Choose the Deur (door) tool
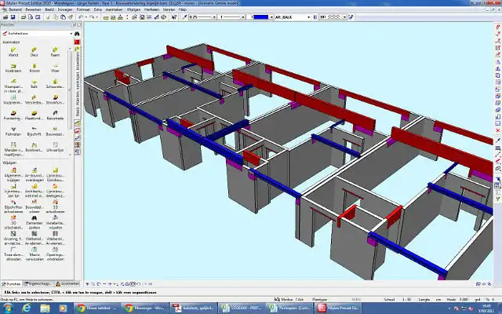This screenshot has height=314, width=502. [x=35, y=54]
